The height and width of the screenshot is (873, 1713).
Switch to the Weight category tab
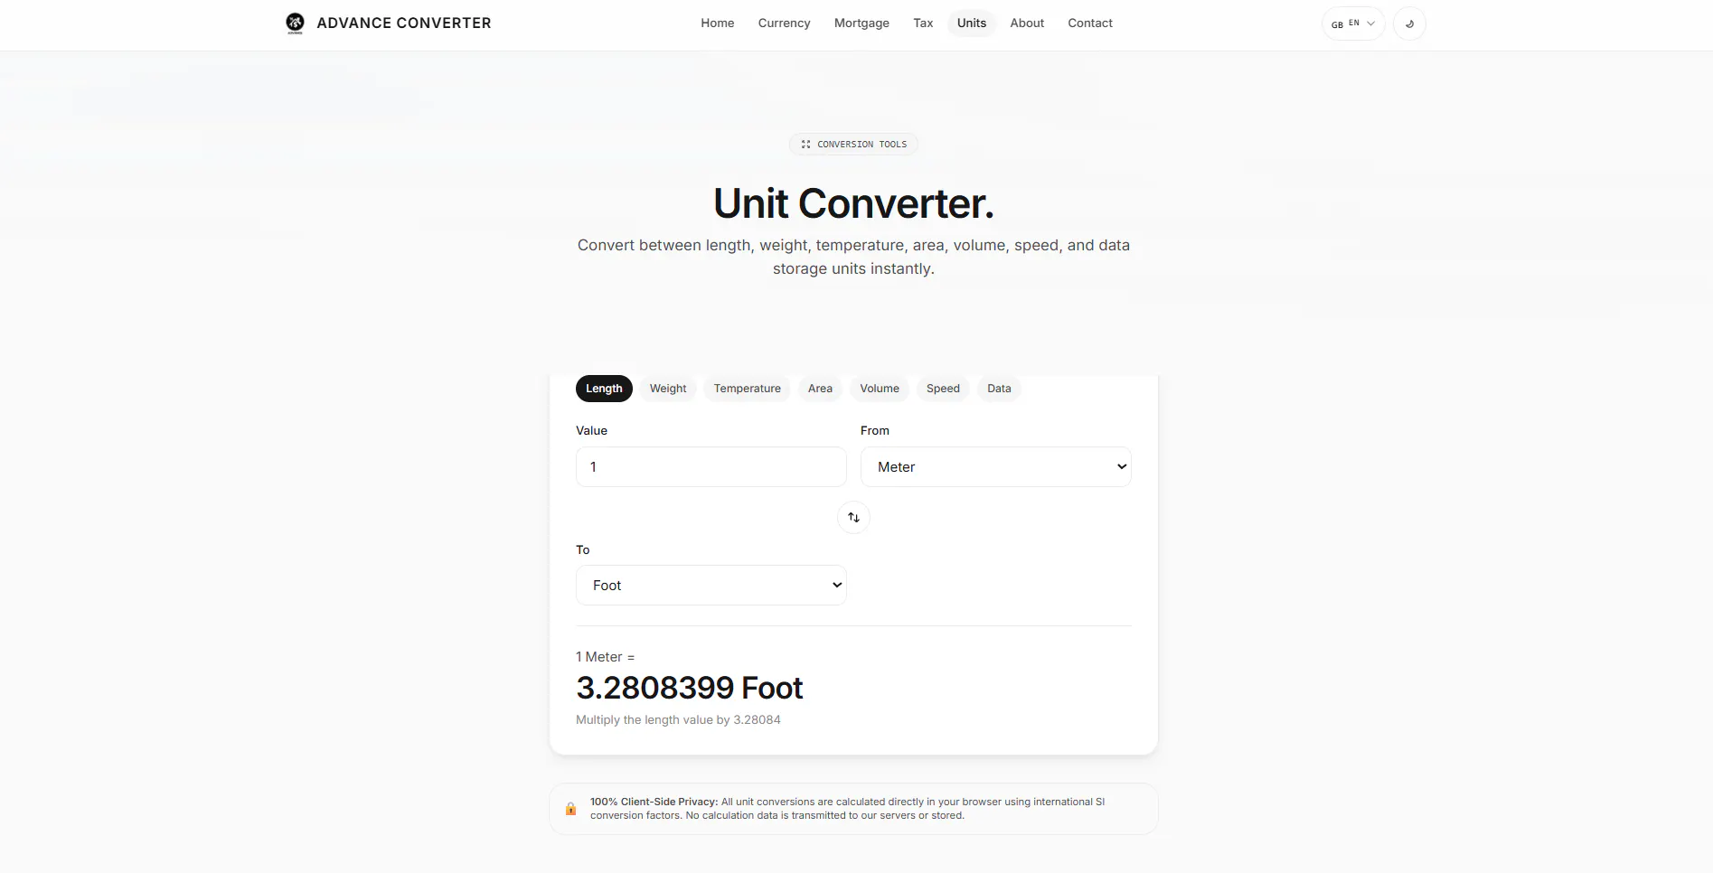point(668,389)
